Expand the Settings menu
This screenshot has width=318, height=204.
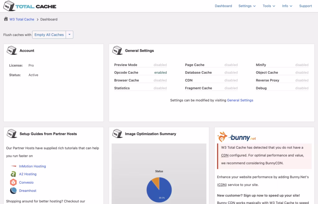247,6
